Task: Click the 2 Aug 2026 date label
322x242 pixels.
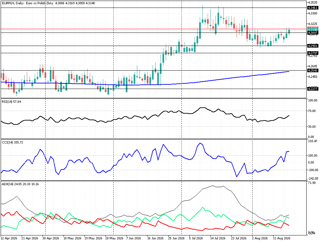Action: [260, 238]
